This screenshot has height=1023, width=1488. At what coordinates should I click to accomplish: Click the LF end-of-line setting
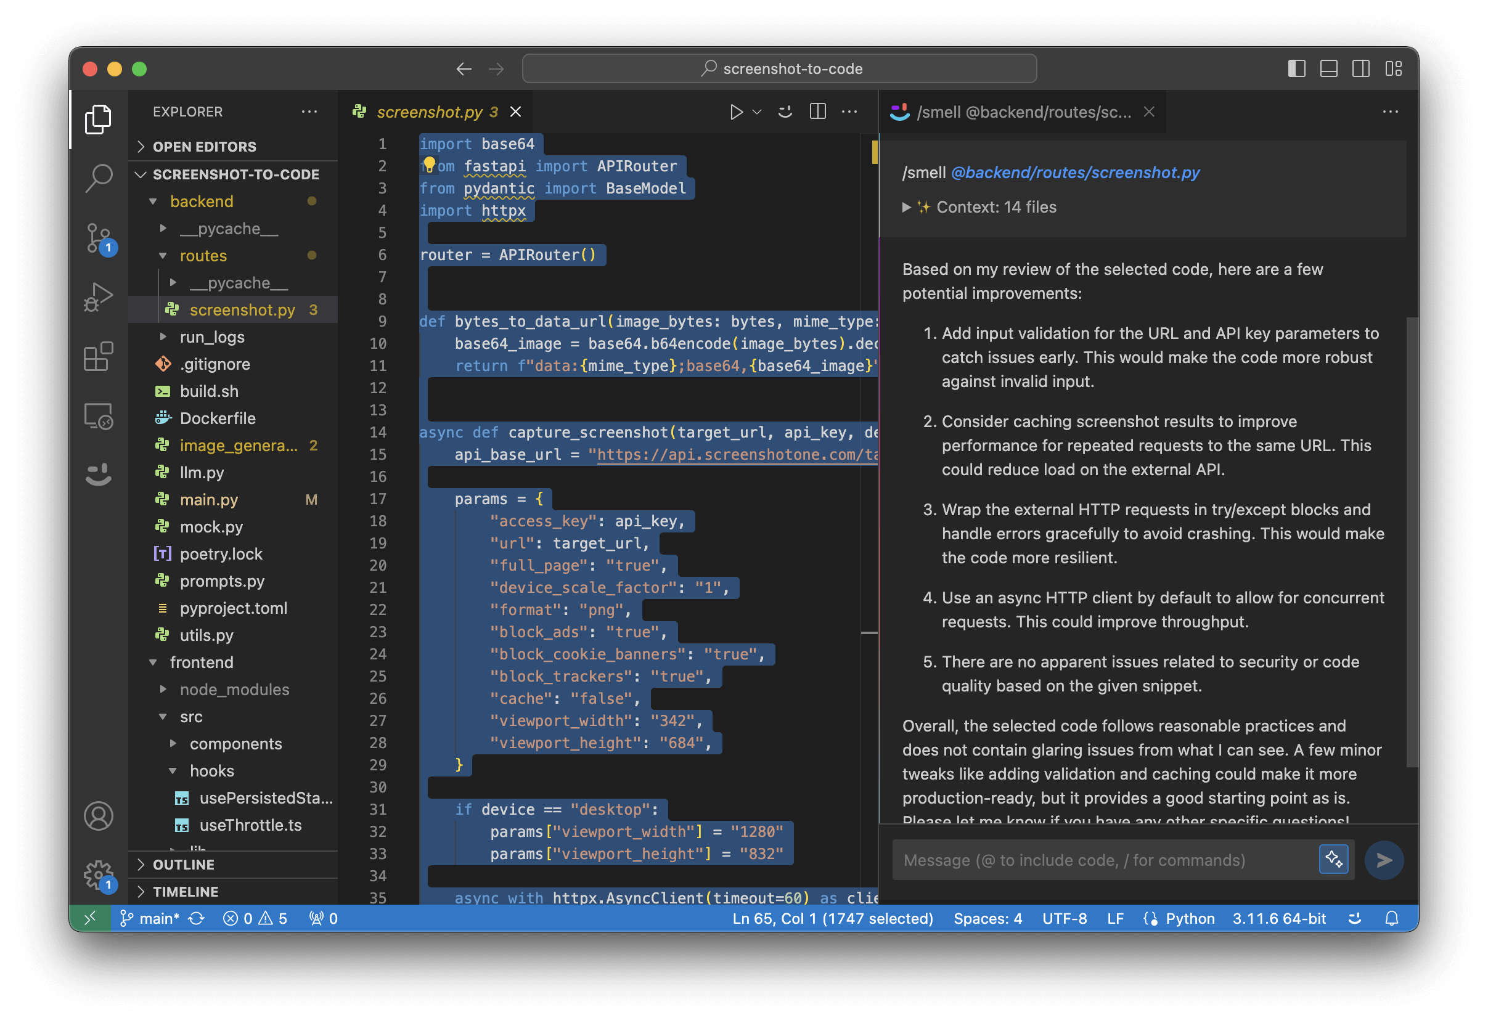pyautogui.click(x=1116, y=918)
